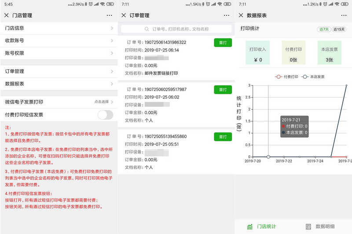
Task: Reprint order 190725061431986322 with 重打
Action: (x=223, y=43)
